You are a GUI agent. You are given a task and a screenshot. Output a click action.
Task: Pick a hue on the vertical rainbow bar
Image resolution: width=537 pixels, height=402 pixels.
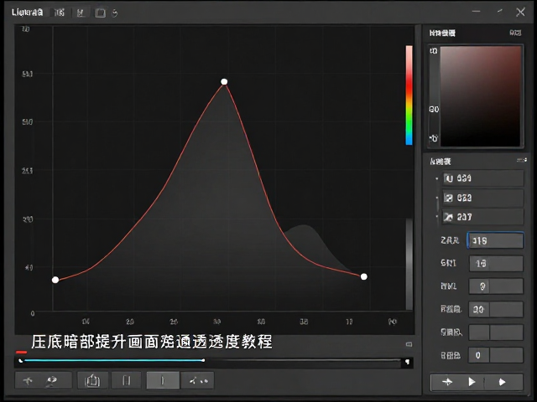click(x=409, y=95)
